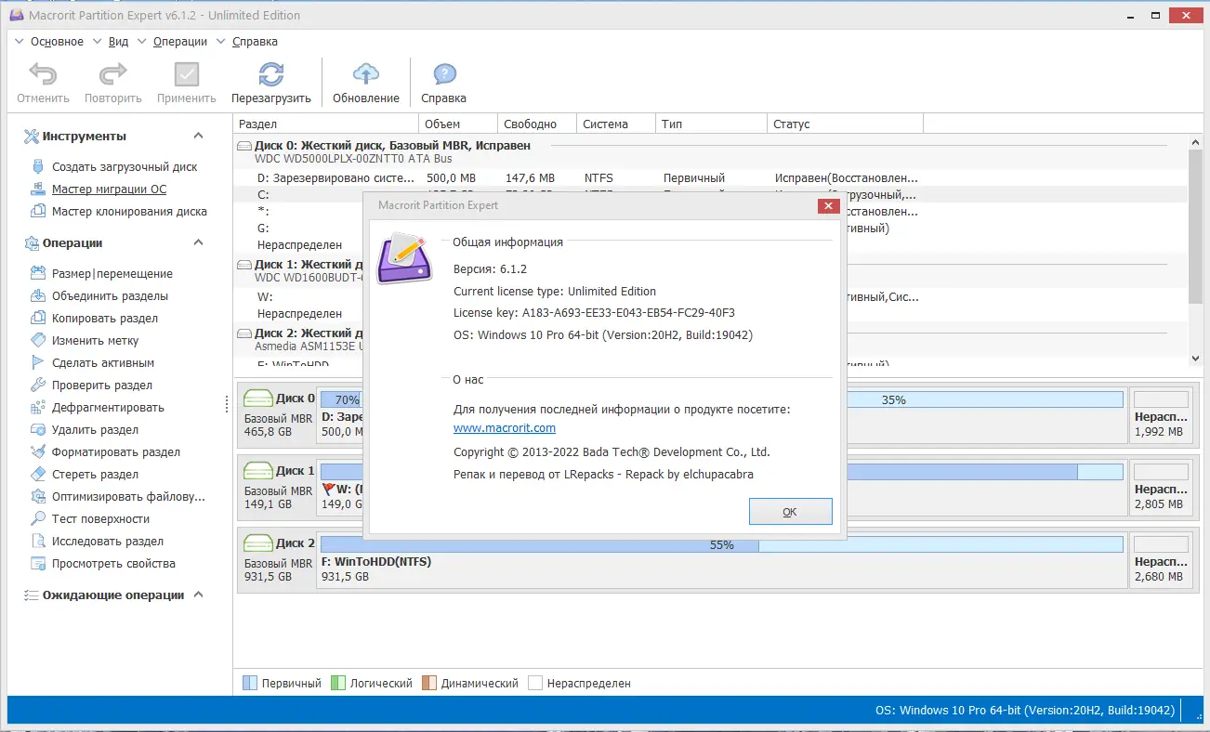Expand the Ожидающие операции section
Screen dimensions: 1210x732
click(197, 595)
